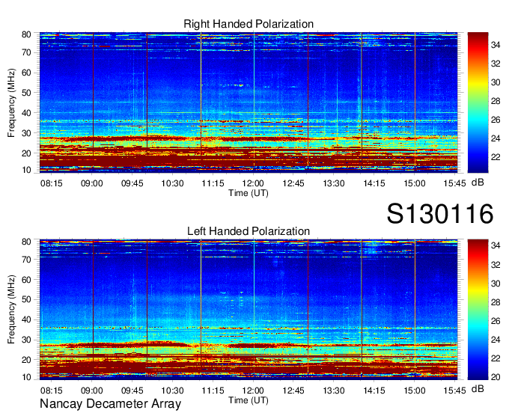Screen dimensions: 509x413
Task: Click the dB unit label of right-handed color bar
Action: (x=478, y=183)
